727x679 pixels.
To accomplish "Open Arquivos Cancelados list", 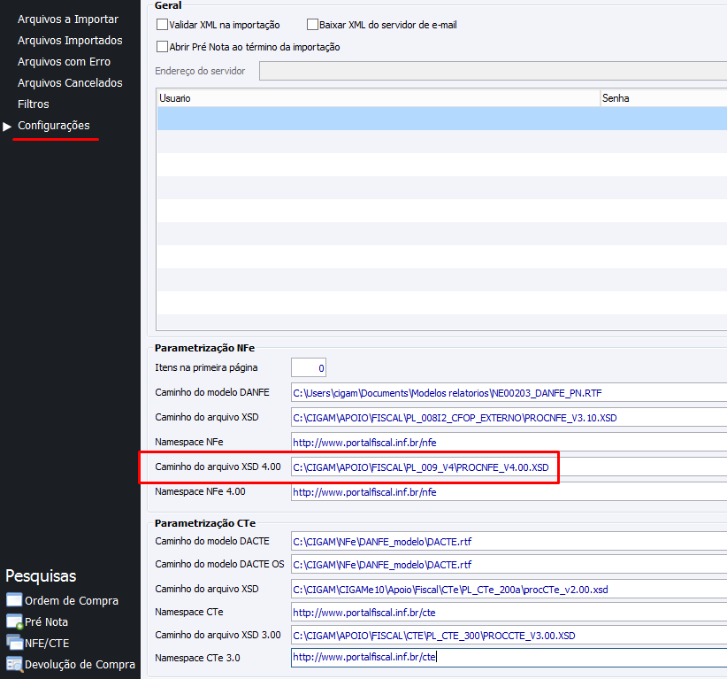I will (x=70, y=83).
